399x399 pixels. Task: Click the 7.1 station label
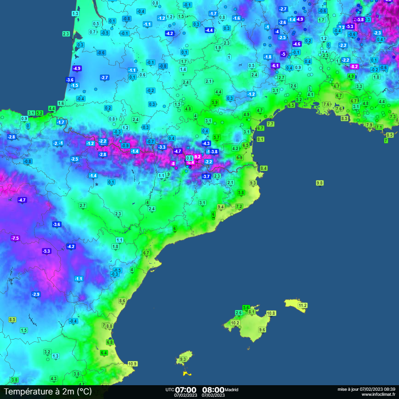click(x=379, y=127)
